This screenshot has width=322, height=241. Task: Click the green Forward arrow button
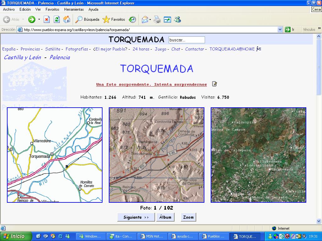32,19
